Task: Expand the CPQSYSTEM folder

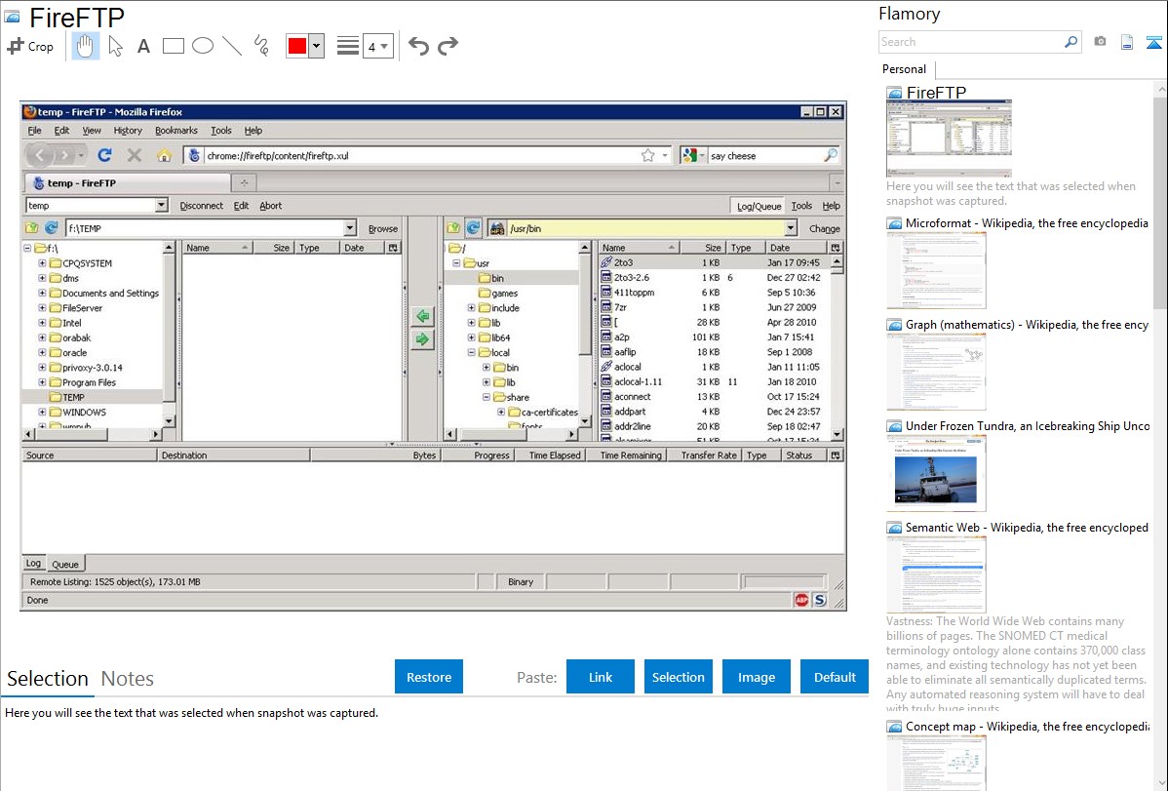Action: click(43, 263)
